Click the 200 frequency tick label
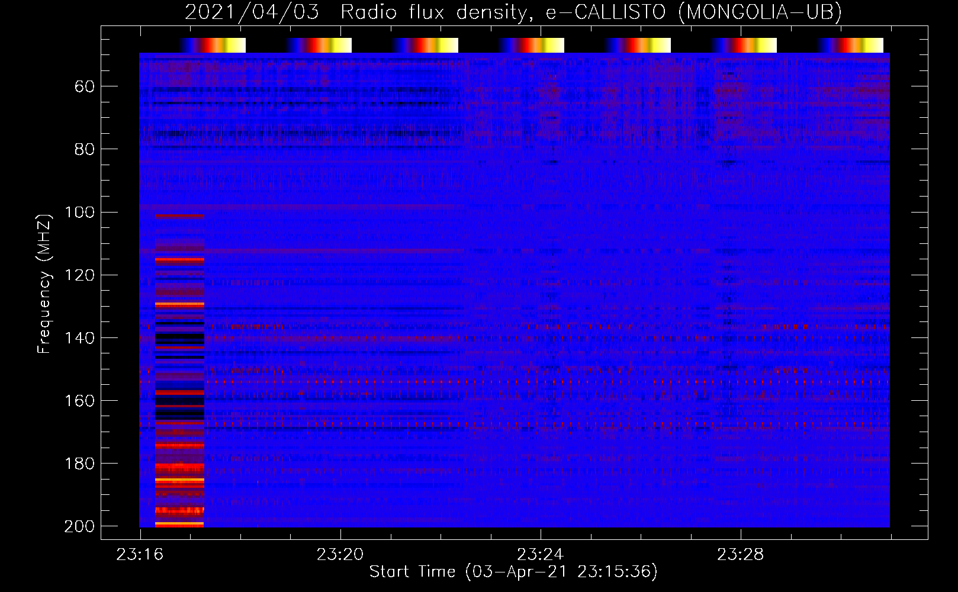The width and height of the screenshot is (958, 592). tap(79, 526)
